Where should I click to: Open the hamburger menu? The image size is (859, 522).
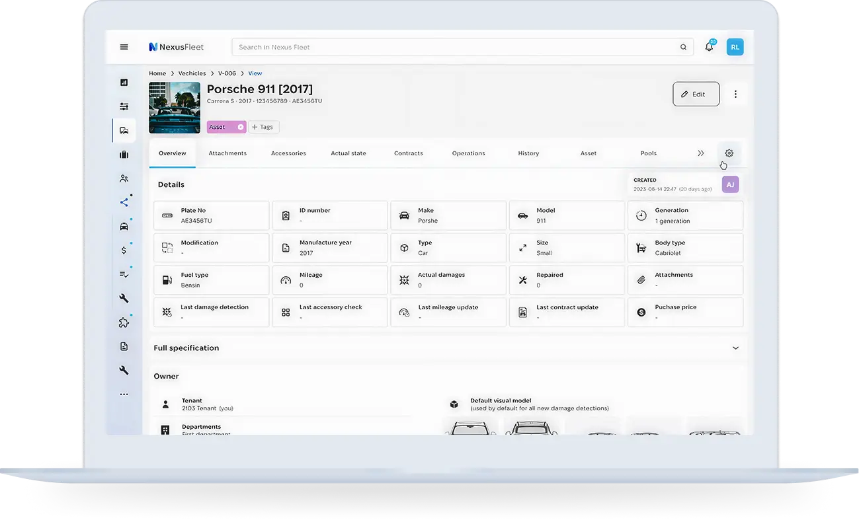pyautogui.click(x=124, y=47)
